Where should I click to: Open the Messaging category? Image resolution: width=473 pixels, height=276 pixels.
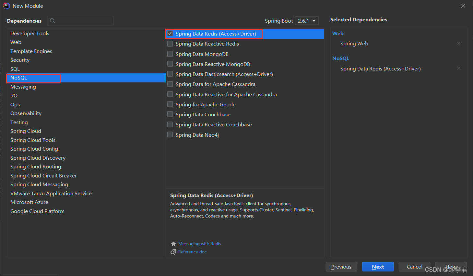point(86,87)
